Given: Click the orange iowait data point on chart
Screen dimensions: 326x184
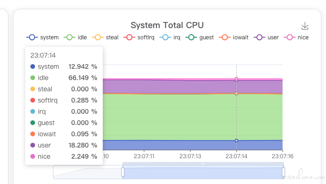Looking at the screenshot, I should pyautogui.click(x=236, y=93).
